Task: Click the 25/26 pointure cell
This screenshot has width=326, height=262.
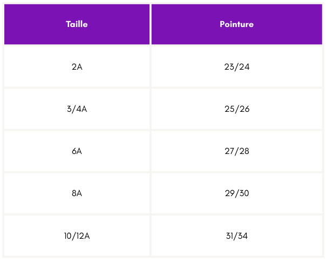Action: (236, 109)
